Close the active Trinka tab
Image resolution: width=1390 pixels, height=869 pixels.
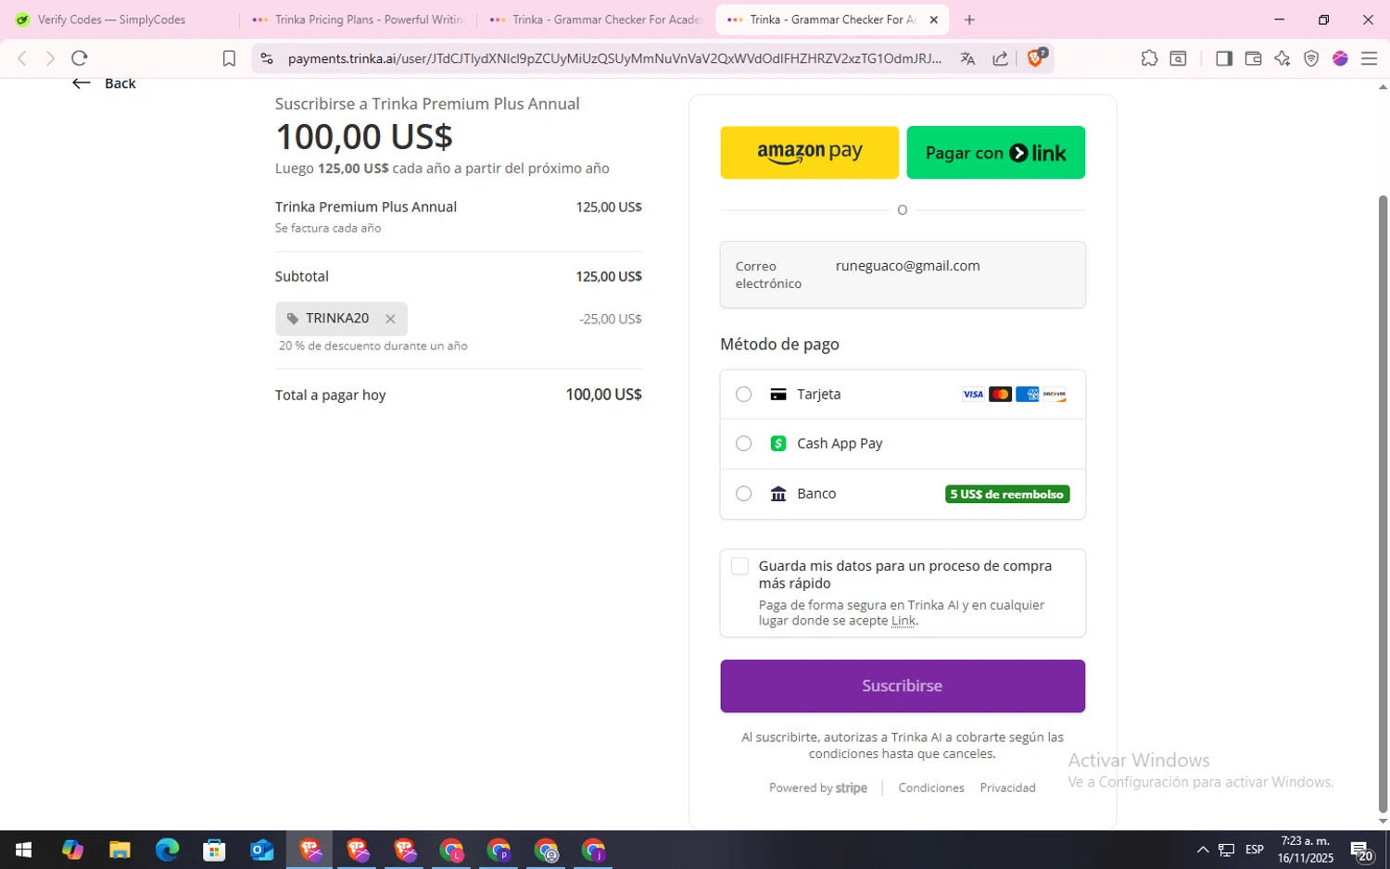click(x=933, y=19)
